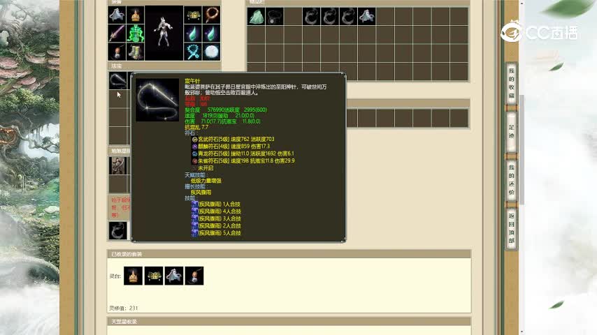Click the large needle image in tooltip
This screenshot has height=335, width=597.
pyautogui.click(x=157, y=100)
